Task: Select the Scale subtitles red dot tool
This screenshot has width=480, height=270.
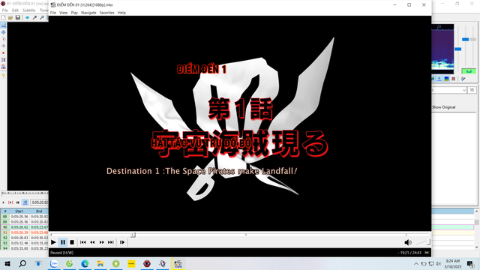Action: coord(3,53)
